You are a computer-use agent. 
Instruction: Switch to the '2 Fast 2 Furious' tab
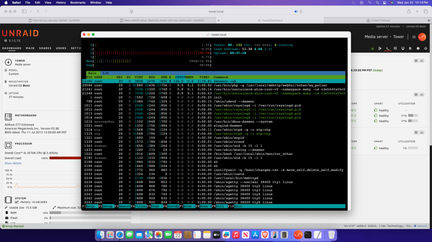tap(378, 20)
